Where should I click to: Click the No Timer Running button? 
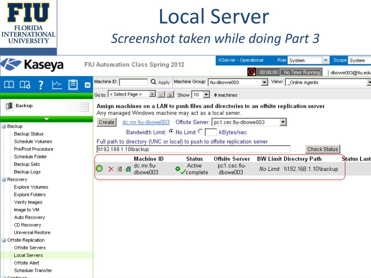coord(302,72)
